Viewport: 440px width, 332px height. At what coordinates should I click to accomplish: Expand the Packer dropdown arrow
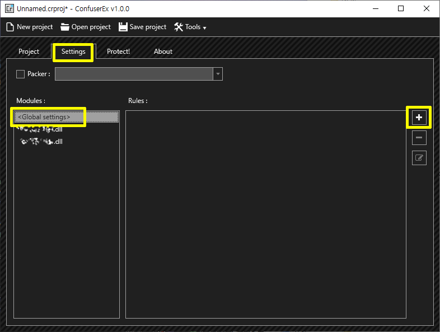(x=218, y=74)
